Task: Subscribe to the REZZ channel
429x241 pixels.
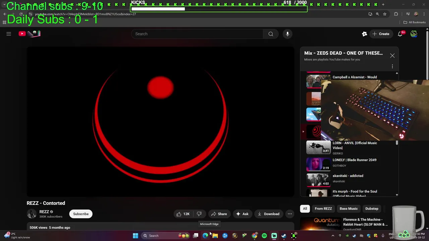Action: 81,214
